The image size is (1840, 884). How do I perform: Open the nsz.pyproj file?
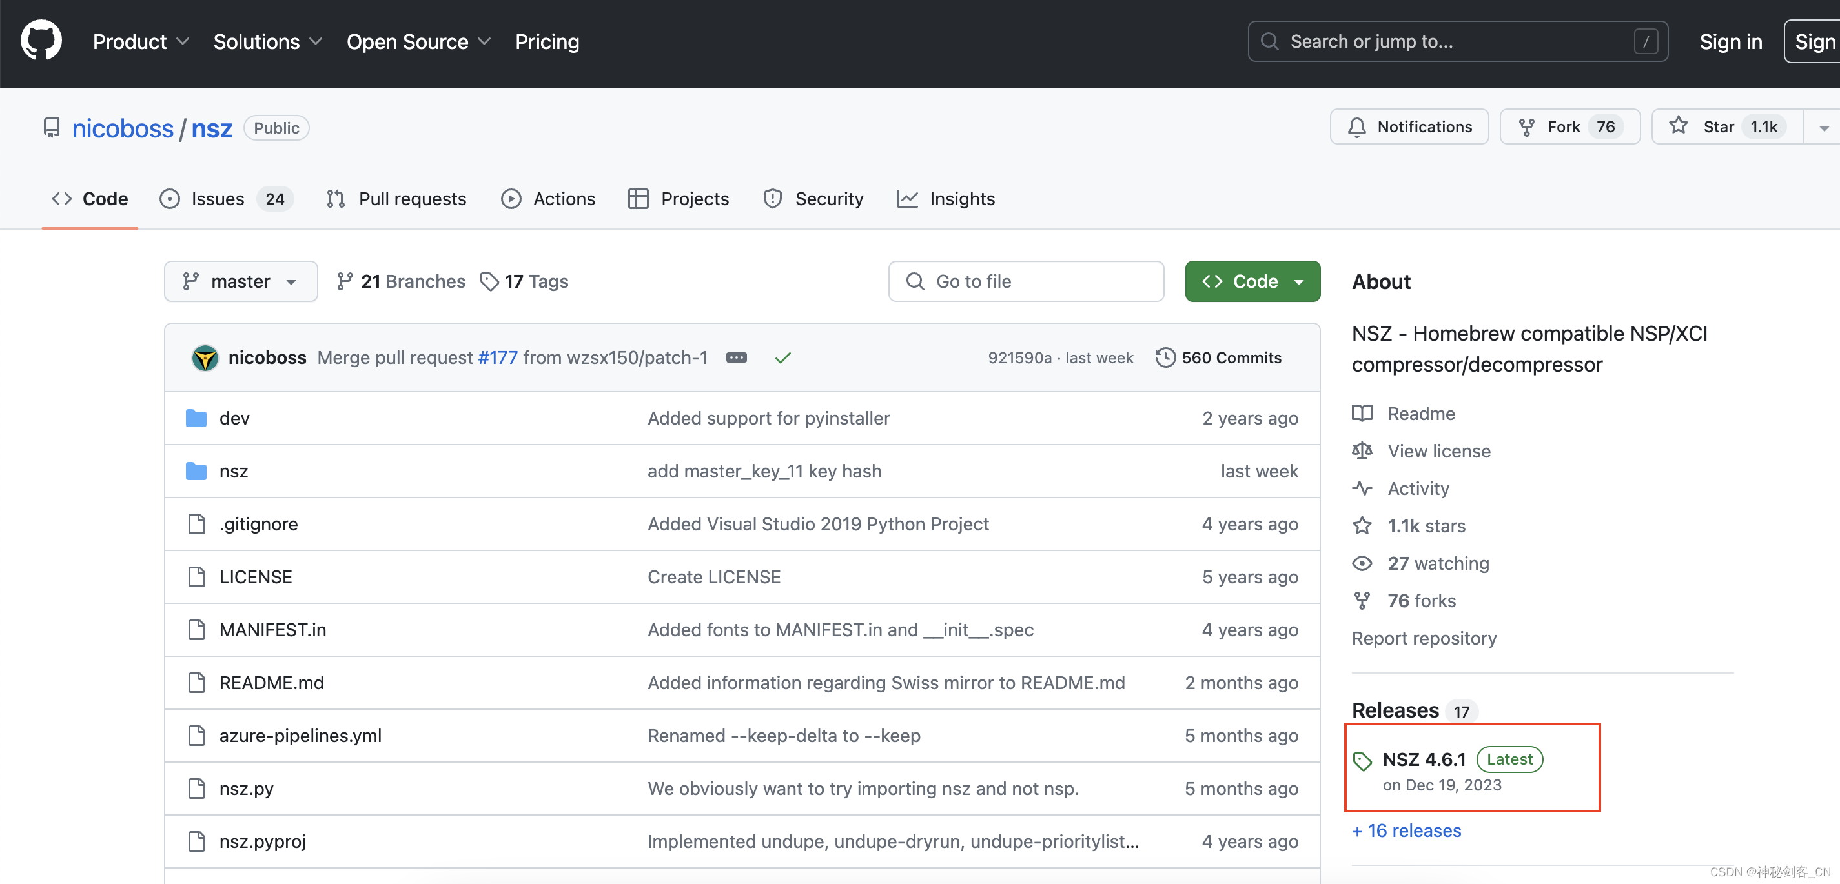(263, 841)
